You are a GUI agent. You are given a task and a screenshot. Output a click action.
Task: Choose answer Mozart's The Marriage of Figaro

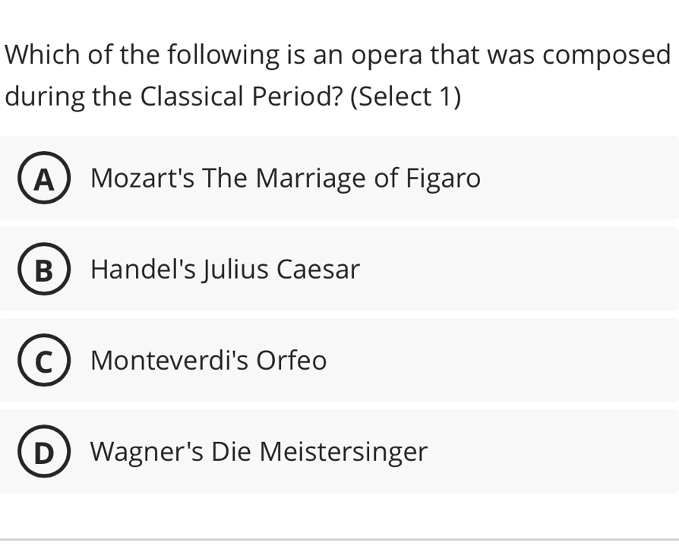[x=286, y=178]
